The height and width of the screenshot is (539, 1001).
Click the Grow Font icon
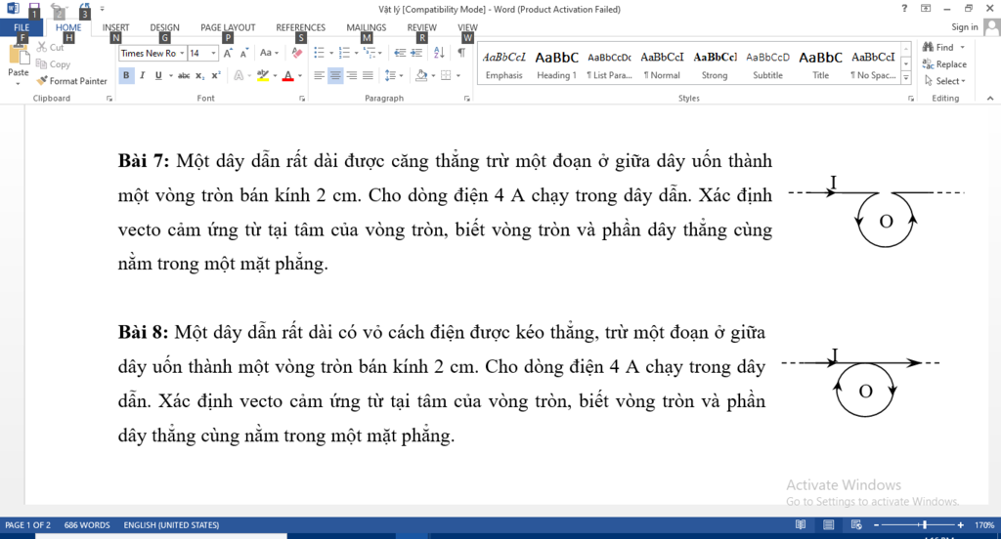click(x=228, y=53)
